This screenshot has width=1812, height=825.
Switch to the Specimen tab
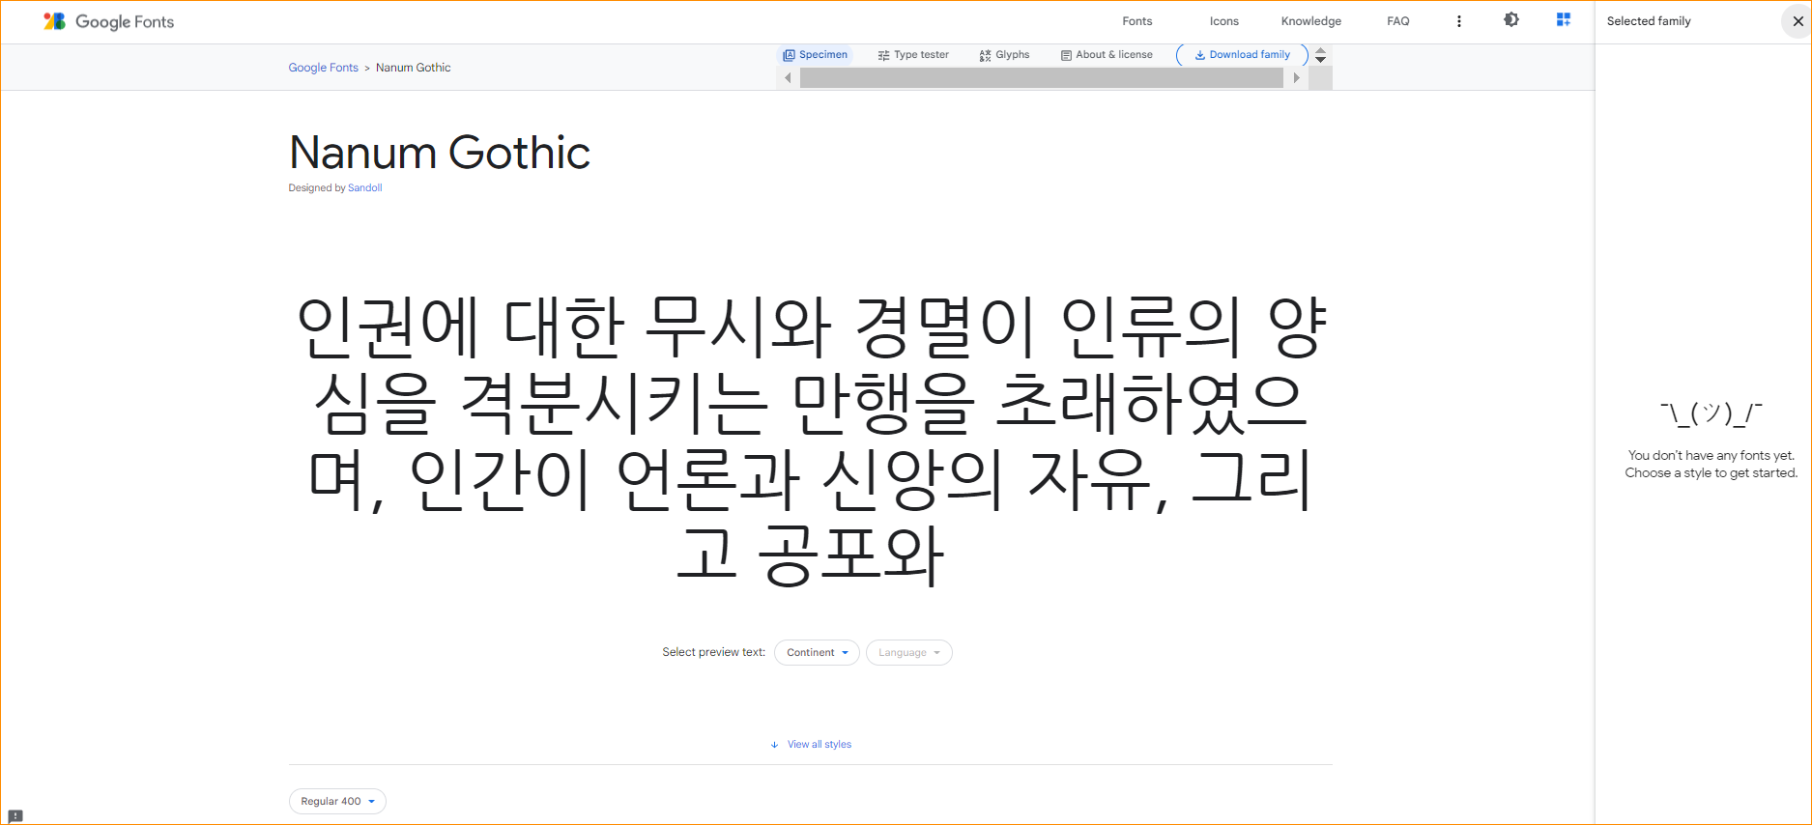click(816, 55)
